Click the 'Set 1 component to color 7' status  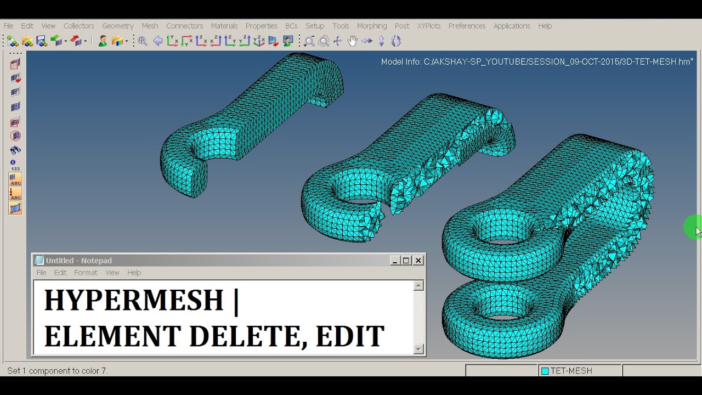[x=57, y=371]
